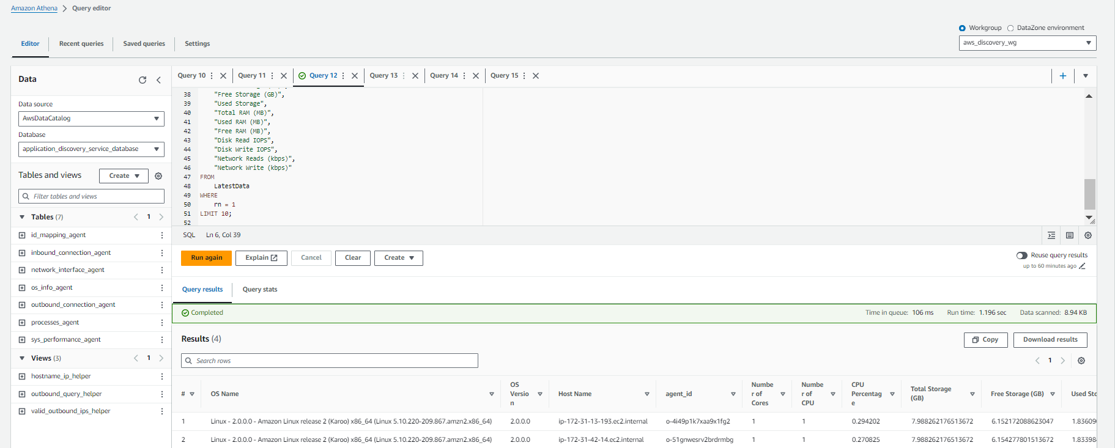This screenshot has height=448, width=1115.
Task: Open the aws_discovery_wg workgroup dropdown
Action: pyautogui.click(x=1027, y=43)
